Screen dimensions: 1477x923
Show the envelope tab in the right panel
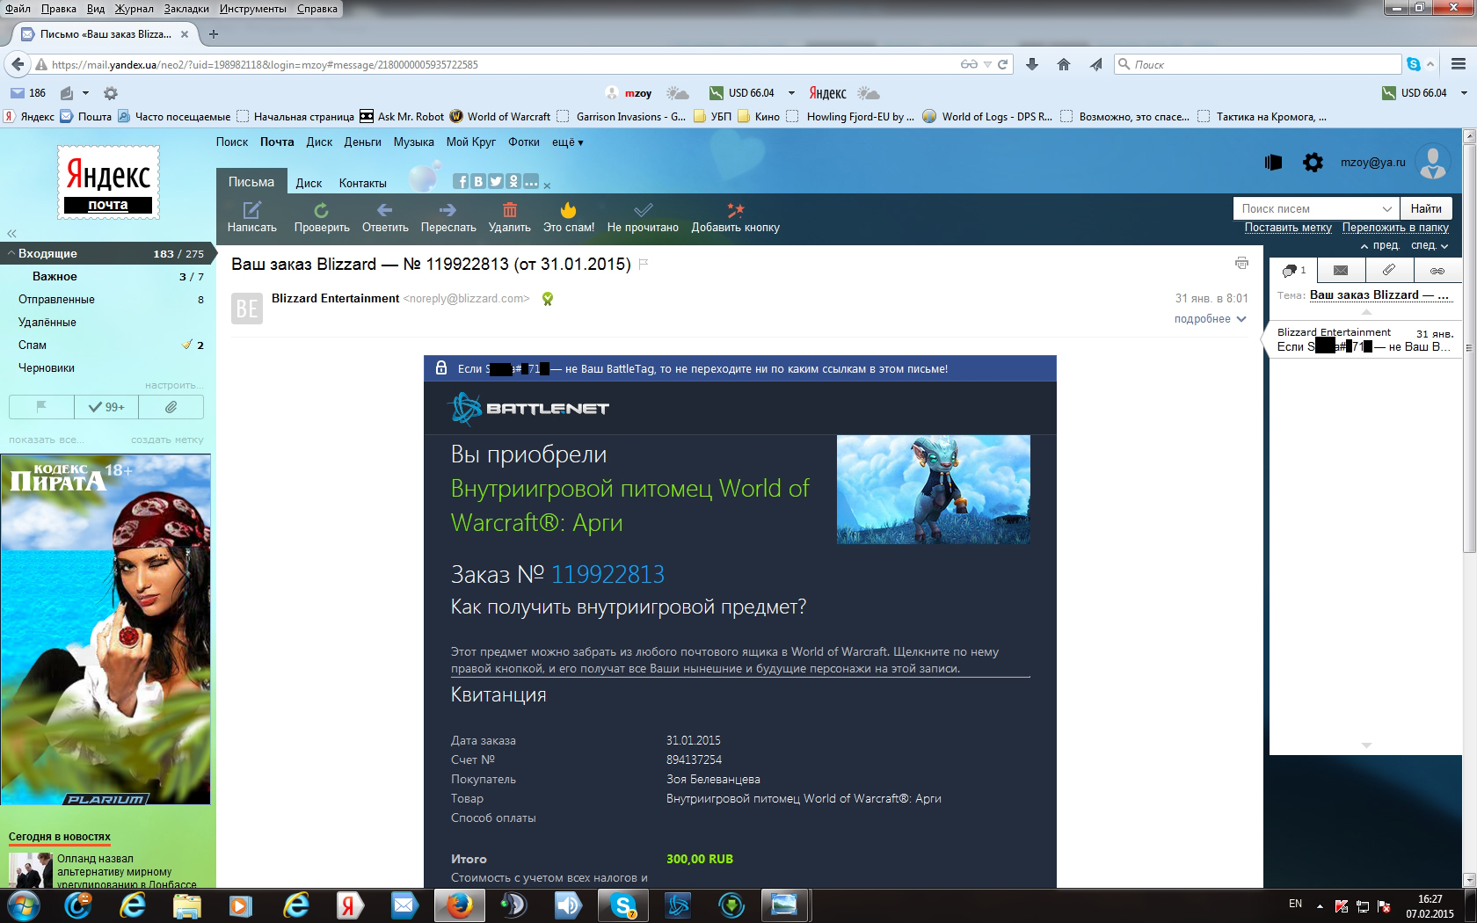[1341, 270]
